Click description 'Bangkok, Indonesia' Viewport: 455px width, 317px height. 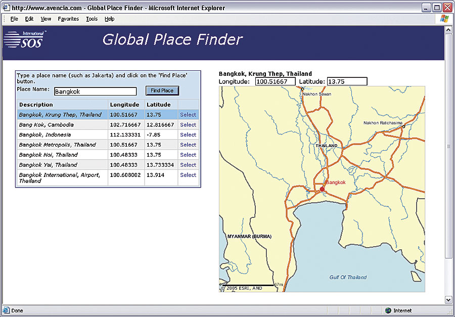(x=44, y=134)
